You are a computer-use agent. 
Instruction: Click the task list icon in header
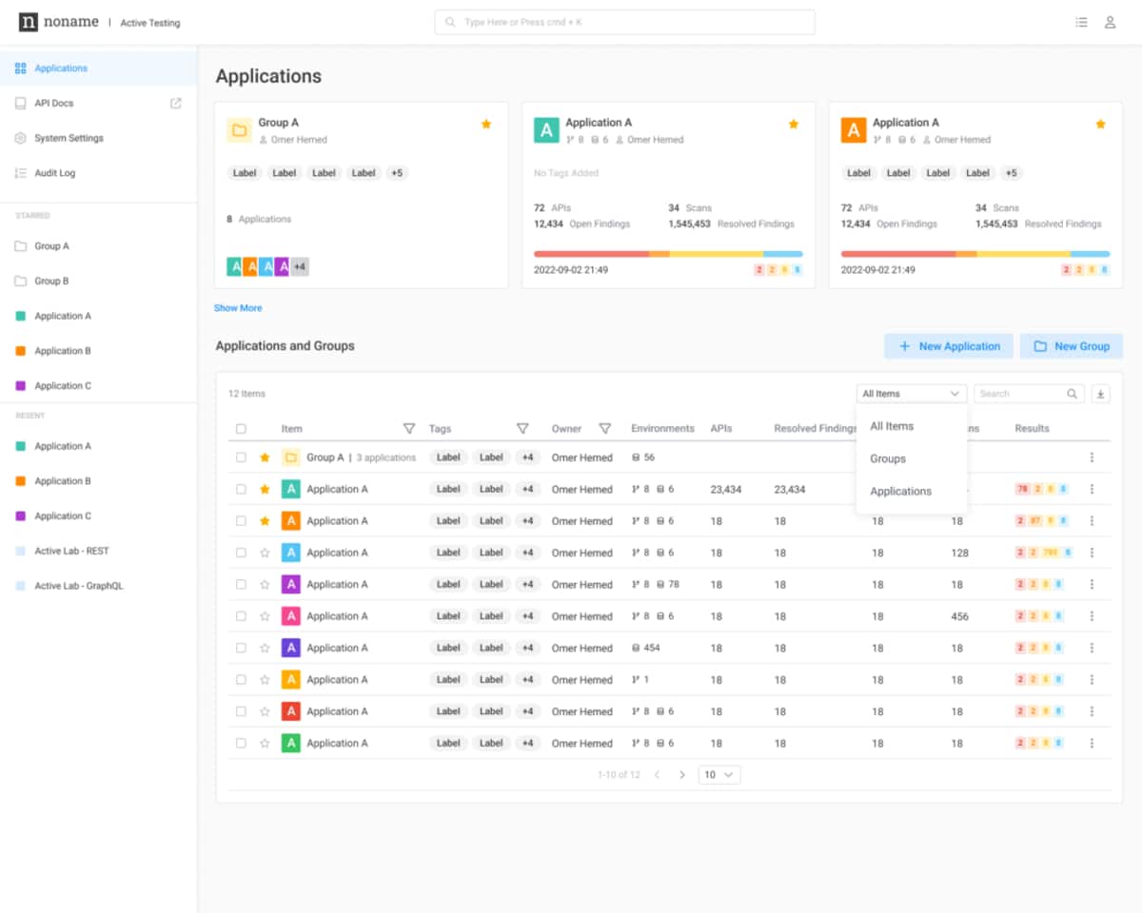[1081, 23]
